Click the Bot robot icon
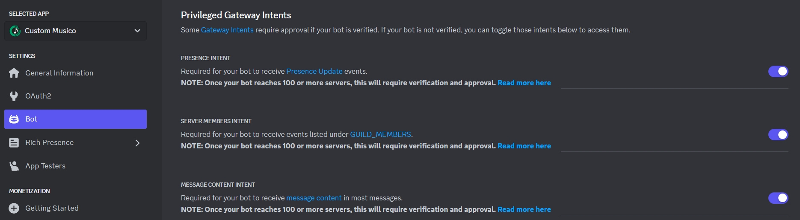 click(14, 119)
